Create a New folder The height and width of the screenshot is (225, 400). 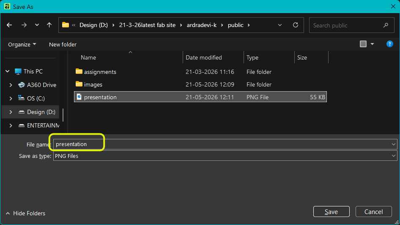pyautogui.click(x=63, y=44)
